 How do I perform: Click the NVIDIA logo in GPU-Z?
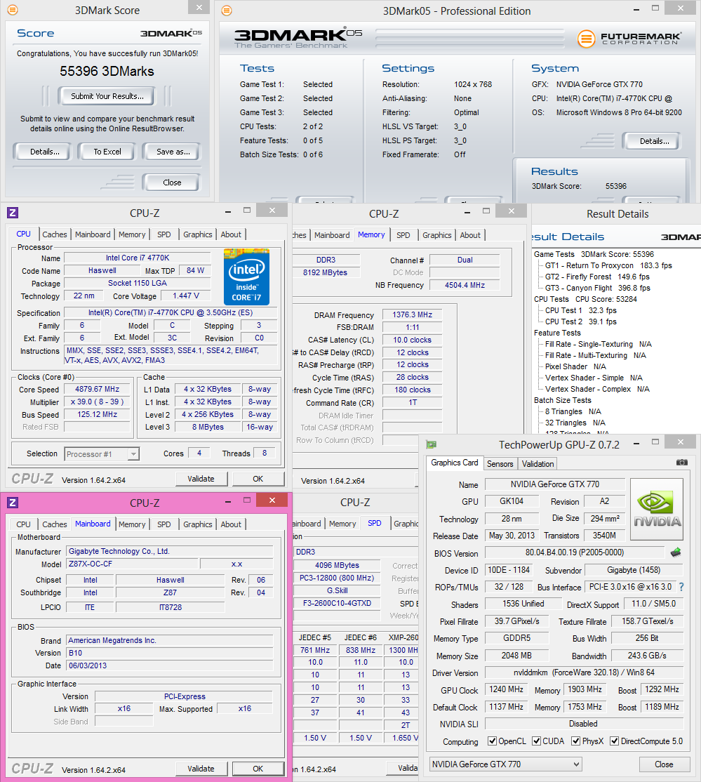pos(657,509)
